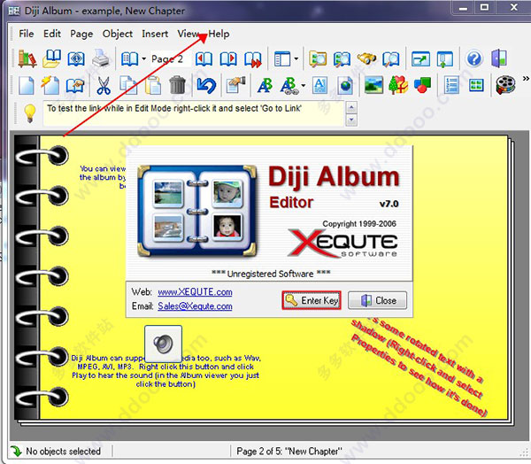The height and width of the screenshot is (464, 531).
Task: Click the Page 2 field
Action: click(x=171, y=59)
